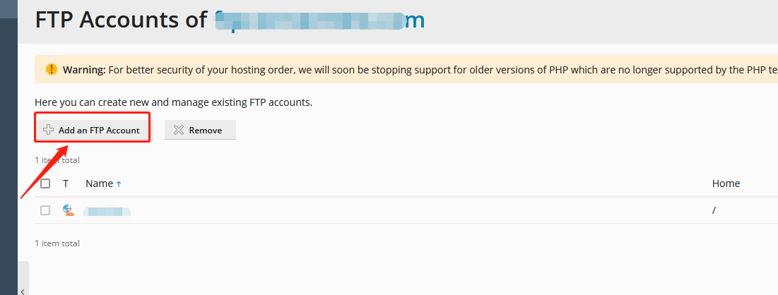Click the lower "1 item total" counter

click(x=57, y=243)
